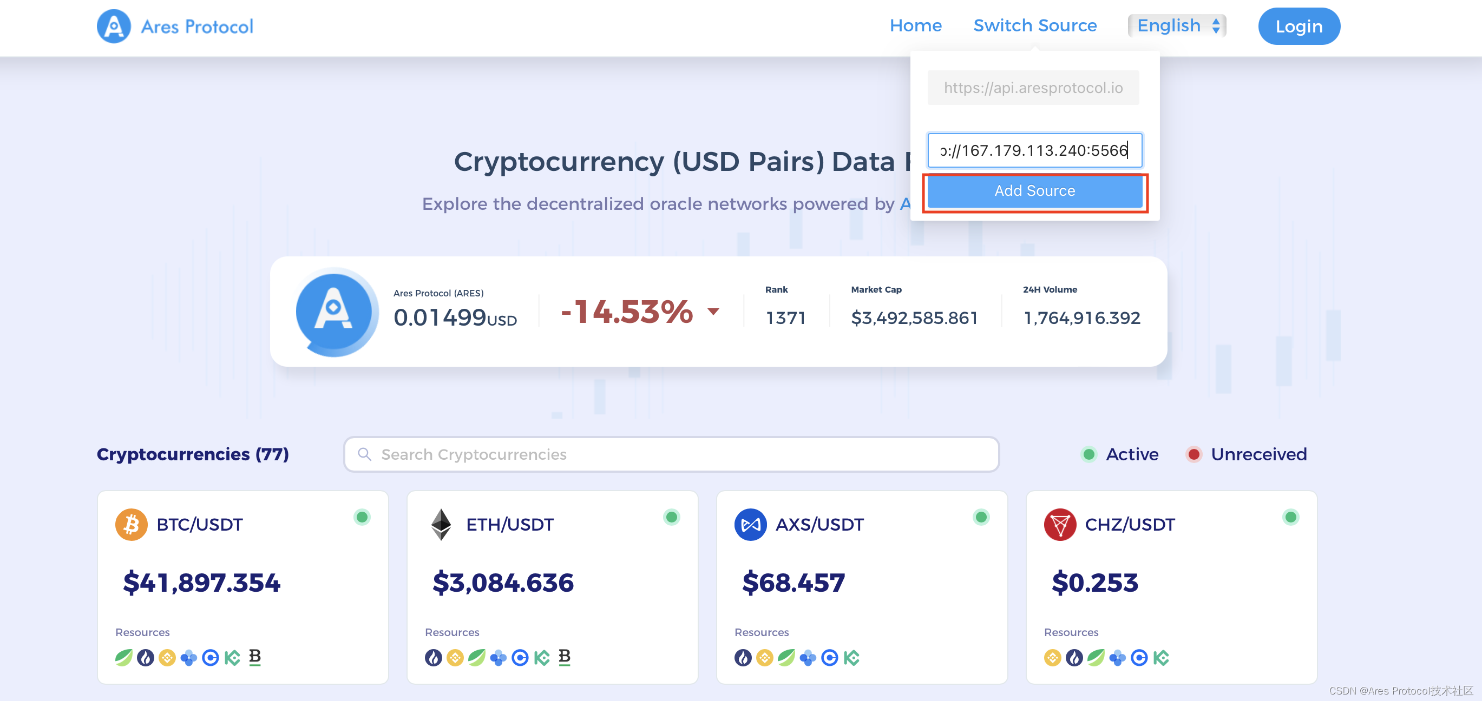Click Coinbase icon under BTC/USDT resources
The width and height of the screenshot is (1482, 701).
coord(211,657)
